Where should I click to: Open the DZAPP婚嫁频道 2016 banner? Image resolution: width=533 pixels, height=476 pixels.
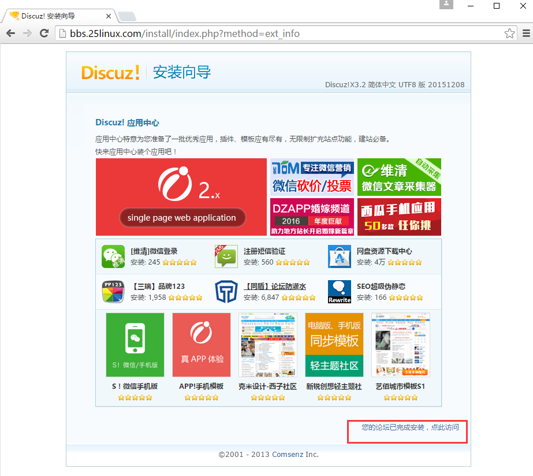pos(312,217)
